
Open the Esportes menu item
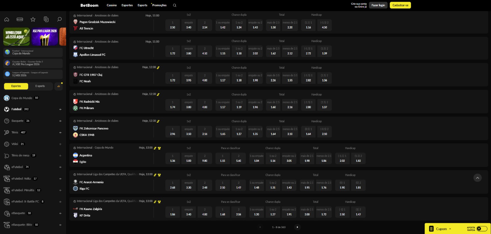[x=127, y=5]
